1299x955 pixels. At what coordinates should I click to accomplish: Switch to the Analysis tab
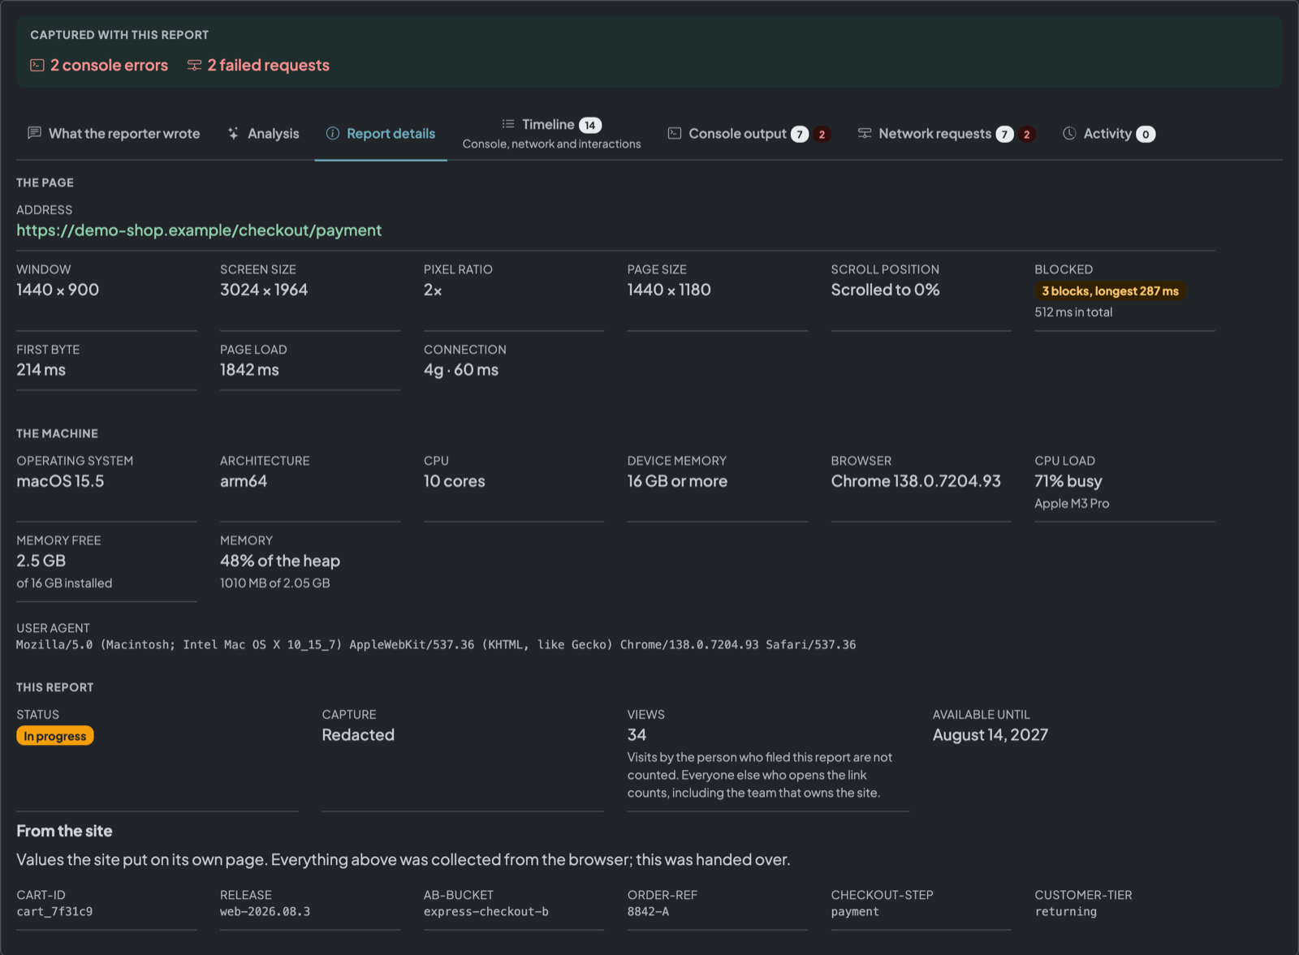pyautogui.click(x=264, y=134)
